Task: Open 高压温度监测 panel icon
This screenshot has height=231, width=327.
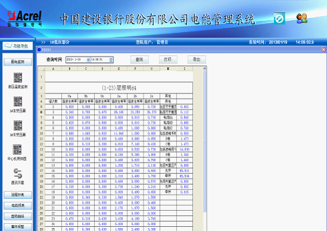Action: 18,77
